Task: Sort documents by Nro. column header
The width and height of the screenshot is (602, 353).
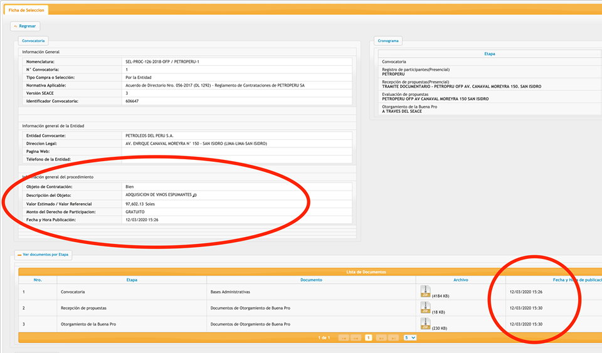Action: [x=38, y=280]
